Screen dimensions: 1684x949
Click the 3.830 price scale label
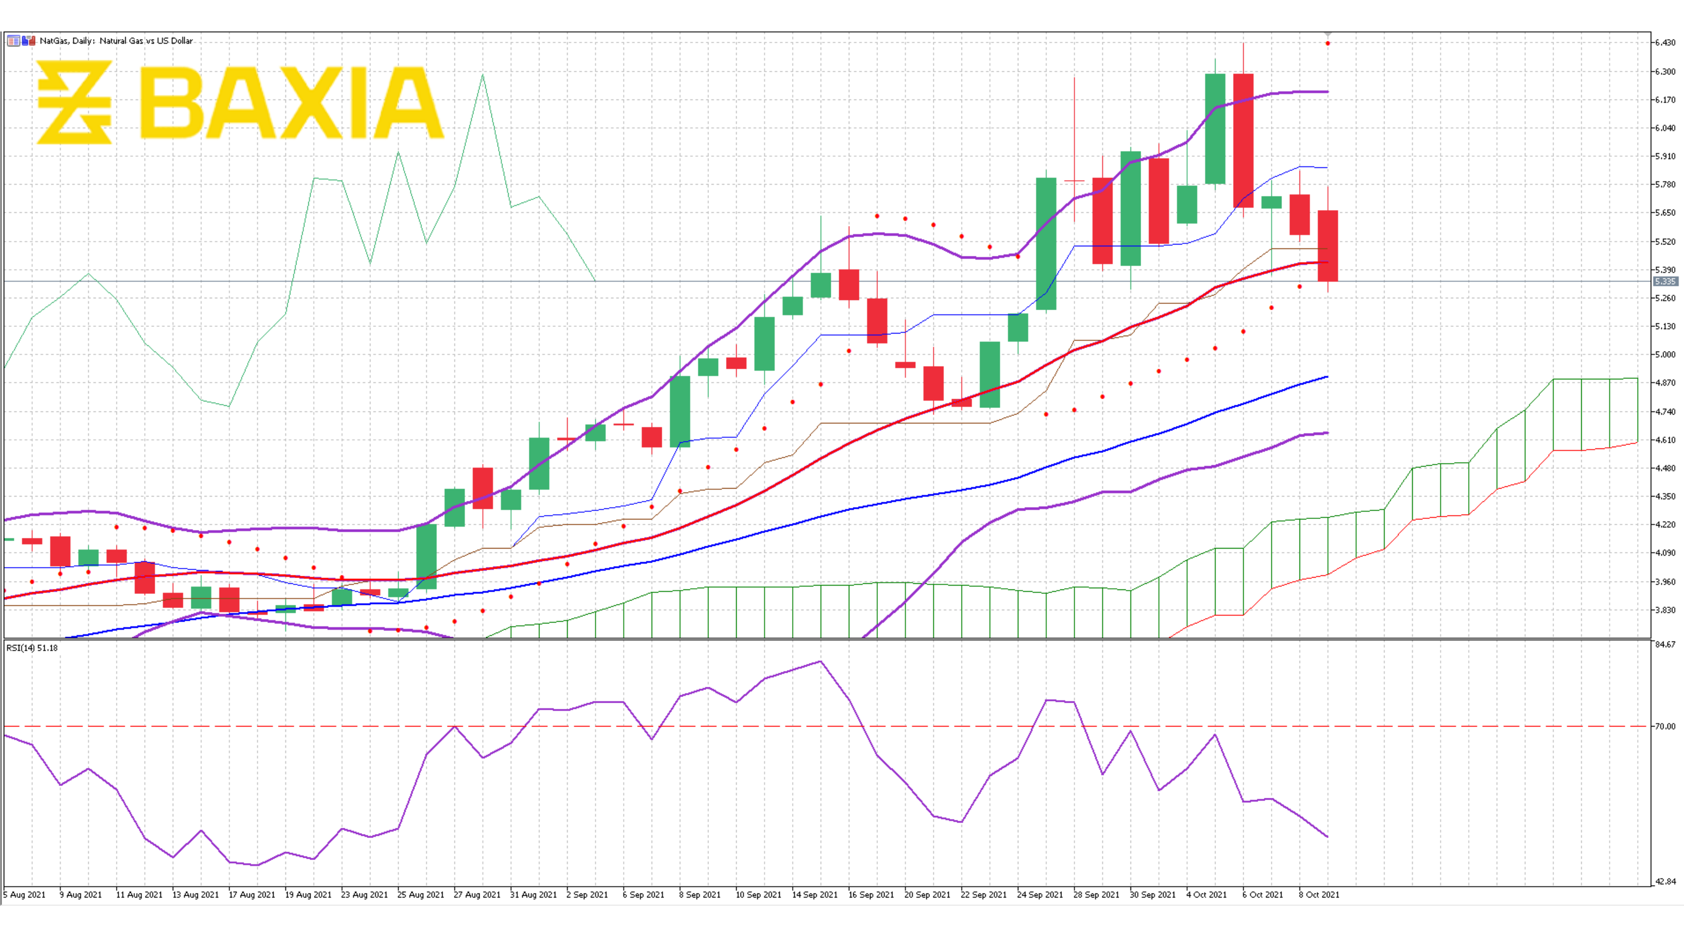(1665, 609)
